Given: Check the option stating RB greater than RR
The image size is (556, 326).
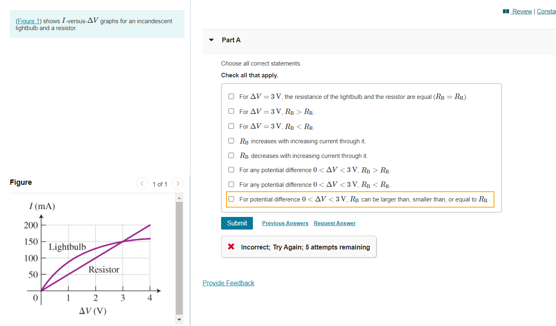Looking at the screenshot, I should (x=231, y=111).
